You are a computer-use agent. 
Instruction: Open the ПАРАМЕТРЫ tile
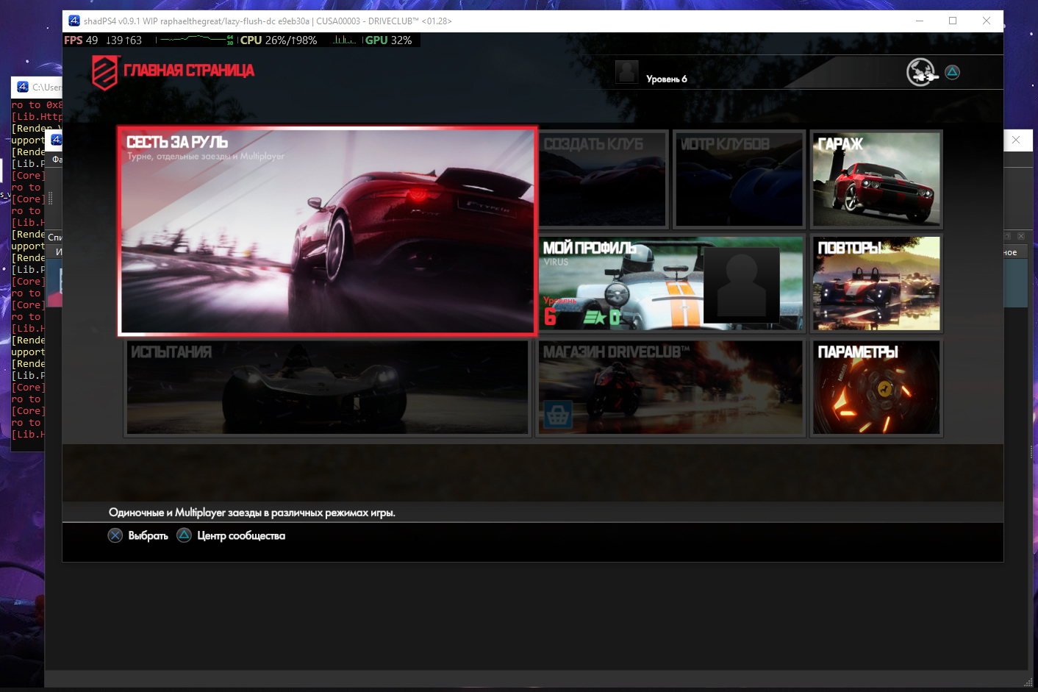876,388
